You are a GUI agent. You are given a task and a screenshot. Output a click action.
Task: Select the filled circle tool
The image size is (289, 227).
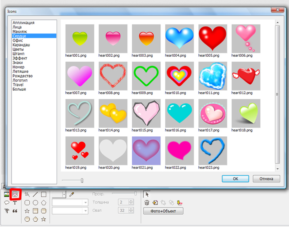click(x=27, y=219)
